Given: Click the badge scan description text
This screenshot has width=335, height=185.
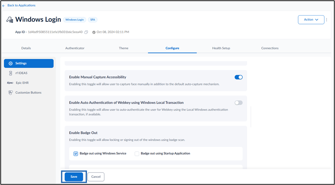Looking at the screenshot, I should [127, 140].
